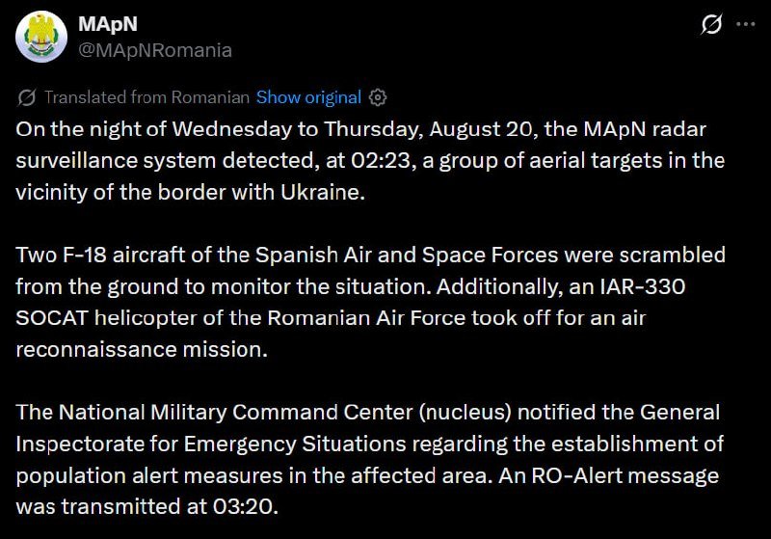Open the three-dot more options menu
This screenshot has width=771, height=539.
click(745, 24)
